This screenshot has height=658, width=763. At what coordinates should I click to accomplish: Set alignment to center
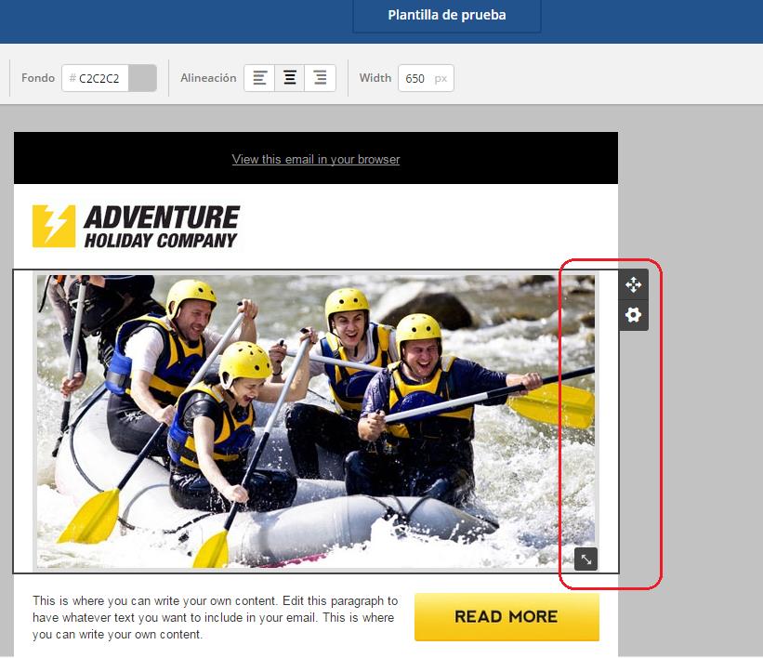[x=290, y=78]
